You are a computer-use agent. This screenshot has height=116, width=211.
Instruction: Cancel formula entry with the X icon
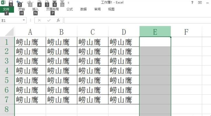(39, 20)
